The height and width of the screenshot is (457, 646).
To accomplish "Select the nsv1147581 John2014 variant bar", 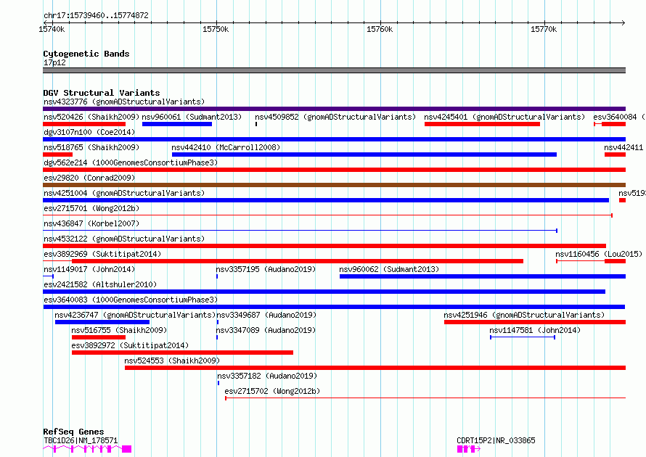I will pos(523,337).
